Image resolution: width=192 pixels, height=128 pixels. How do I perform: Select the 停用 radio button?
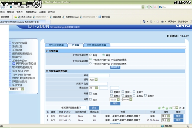pos(104,55)
